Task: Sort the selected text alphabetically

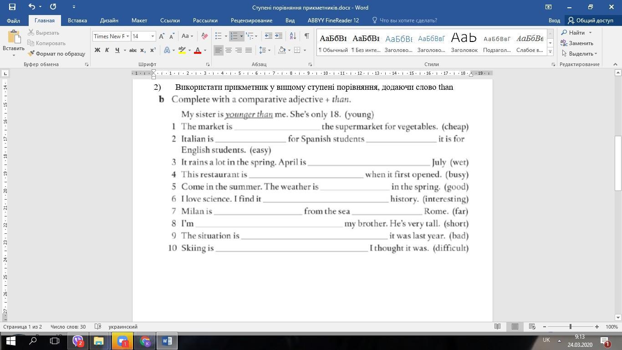Action: (x=293, y=36)
